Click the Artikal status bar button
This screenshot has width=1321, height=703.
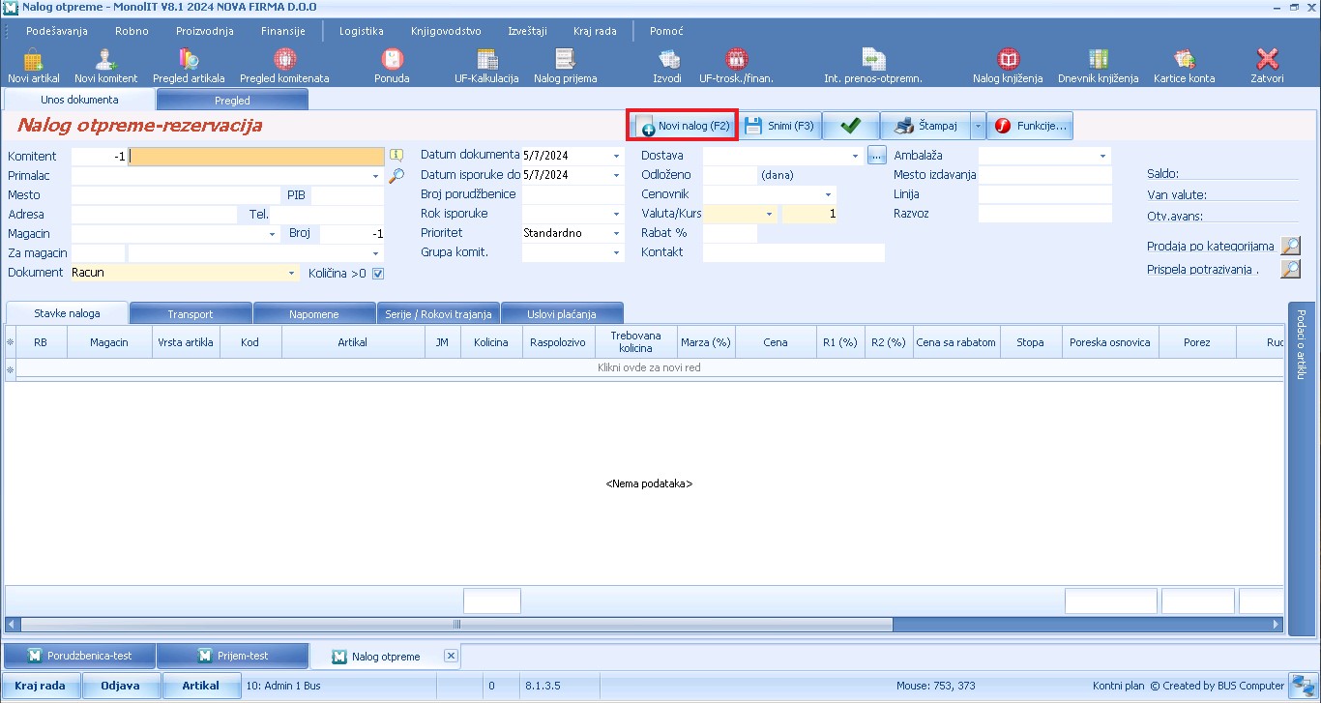point(201,686)
